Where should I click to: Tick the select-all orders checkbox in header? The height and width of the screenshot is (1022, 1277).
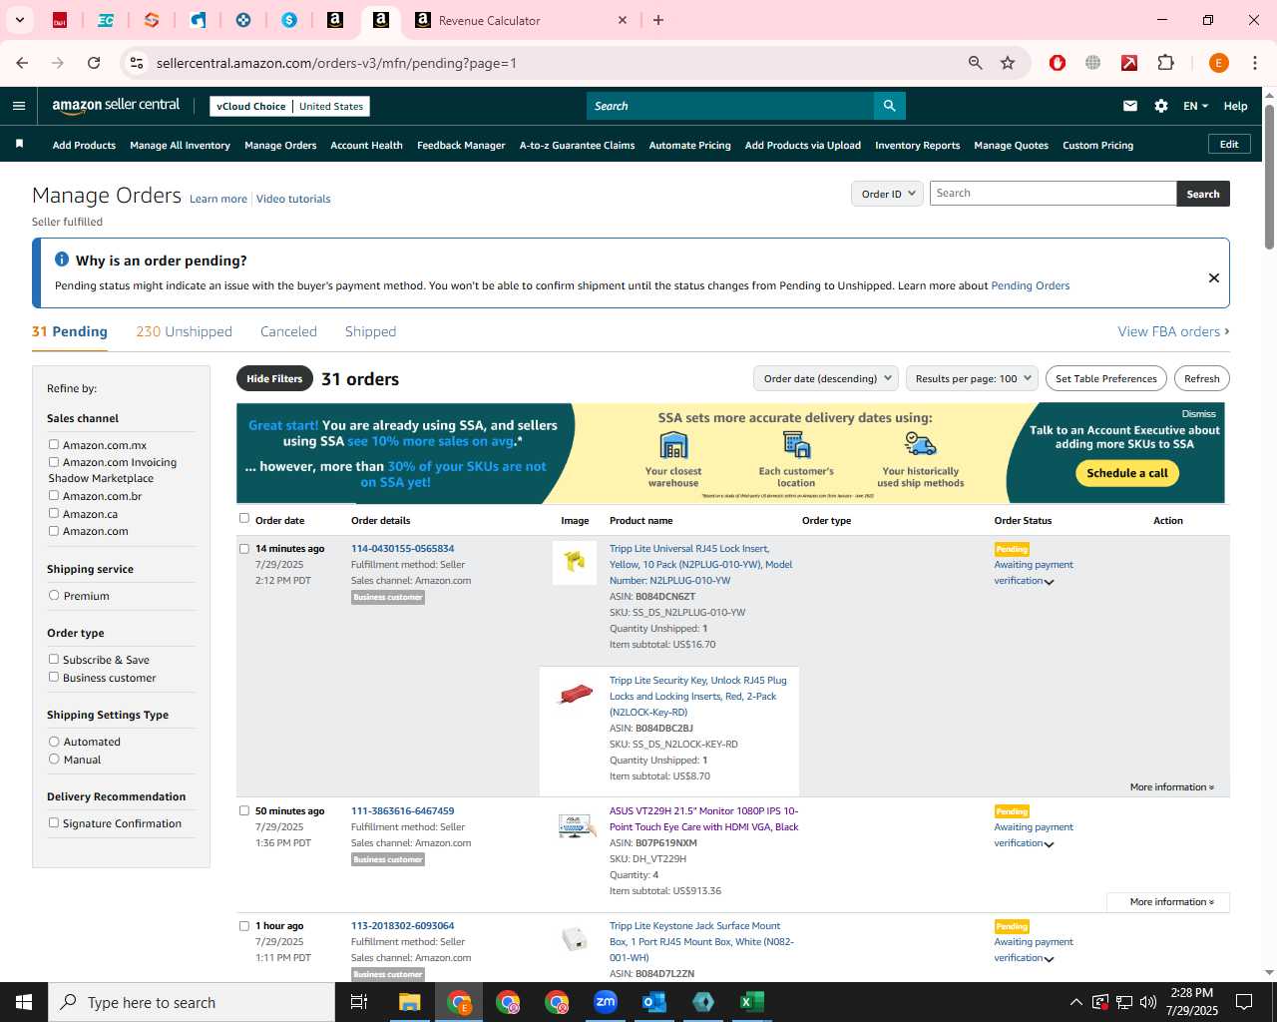pyautogui.click(x=244, y=519)
